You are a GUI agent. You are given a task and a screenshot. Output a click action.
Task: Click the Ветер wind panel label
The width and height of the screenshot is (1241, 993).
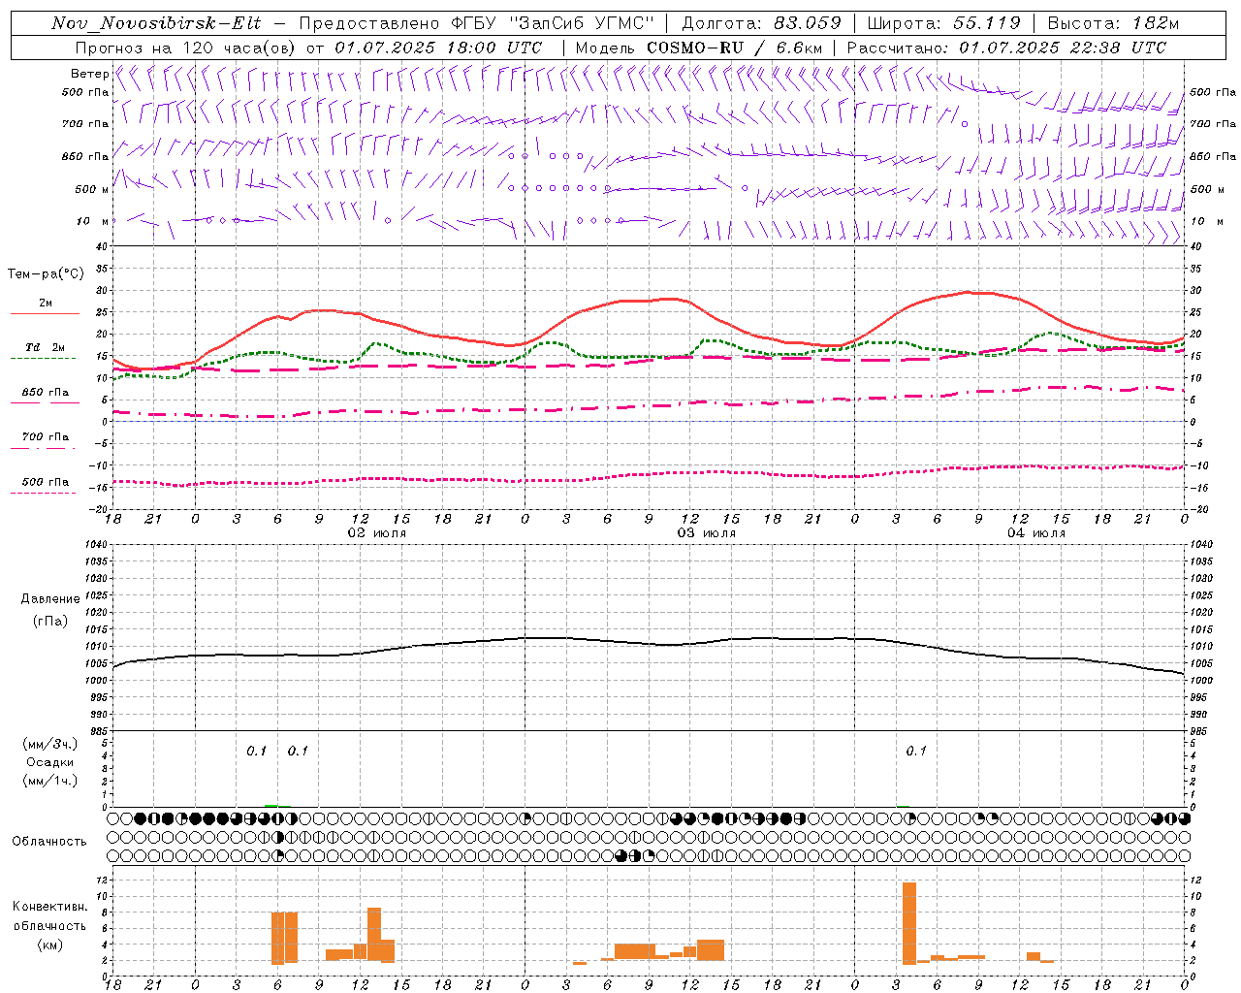(x=89, y=74)
